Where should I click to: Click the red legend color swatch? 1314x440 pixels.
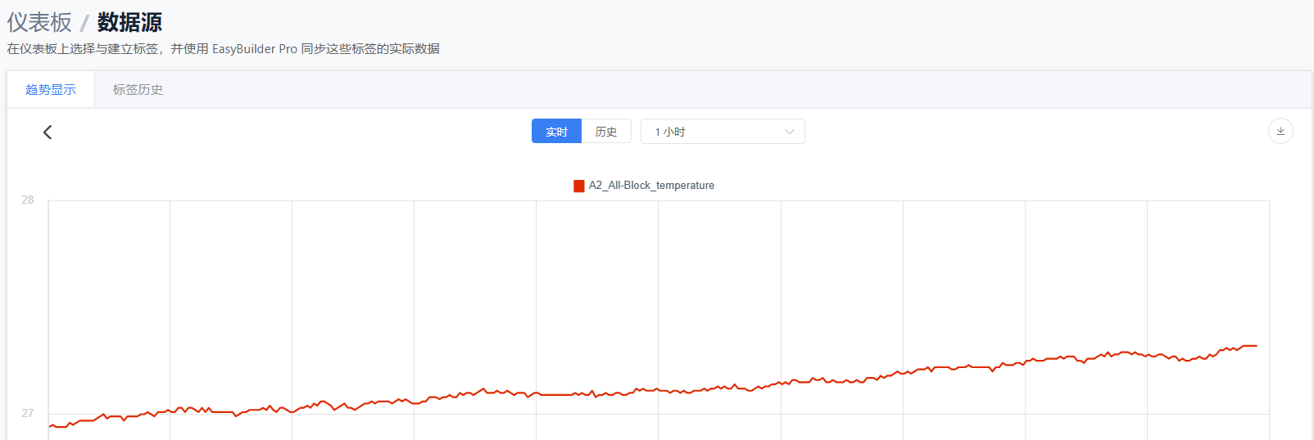pyautogui.click(x=579, y=186)
